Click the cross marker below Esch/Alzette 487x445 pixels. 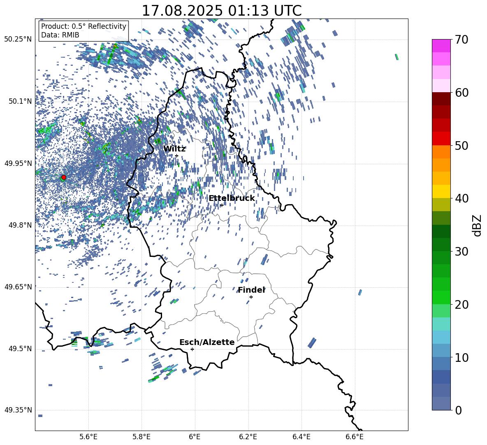coord(192,349)
